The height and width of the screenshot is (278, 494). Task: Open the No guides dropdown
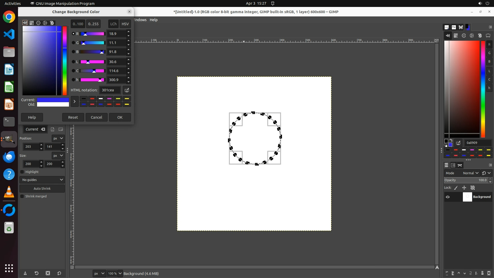click(42, 180)
